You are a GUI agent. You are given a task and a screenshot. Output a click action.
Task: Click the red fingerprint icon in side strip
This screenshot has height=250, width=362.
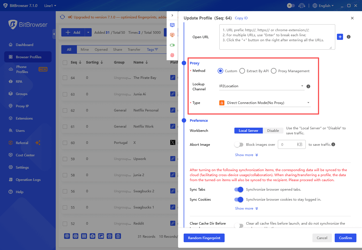coord(172,55)
